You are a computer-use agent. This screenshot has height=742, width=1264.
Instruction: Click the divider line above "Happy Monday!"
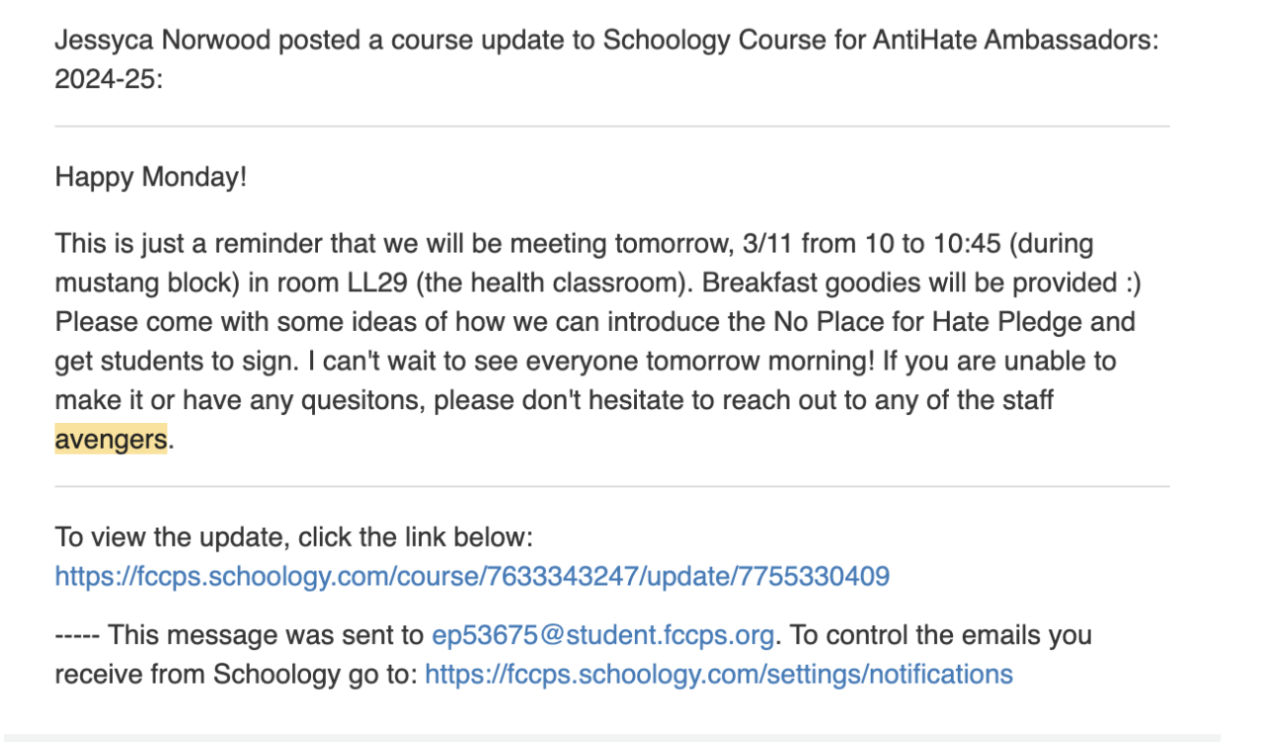(612, 126)
